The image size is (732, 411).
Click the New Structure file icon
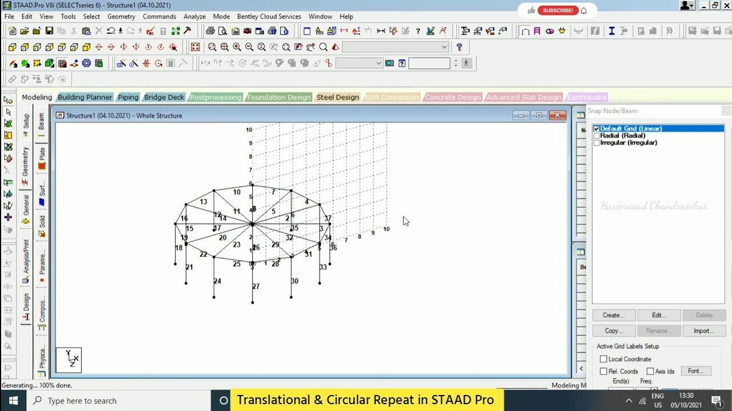[12, 31]
